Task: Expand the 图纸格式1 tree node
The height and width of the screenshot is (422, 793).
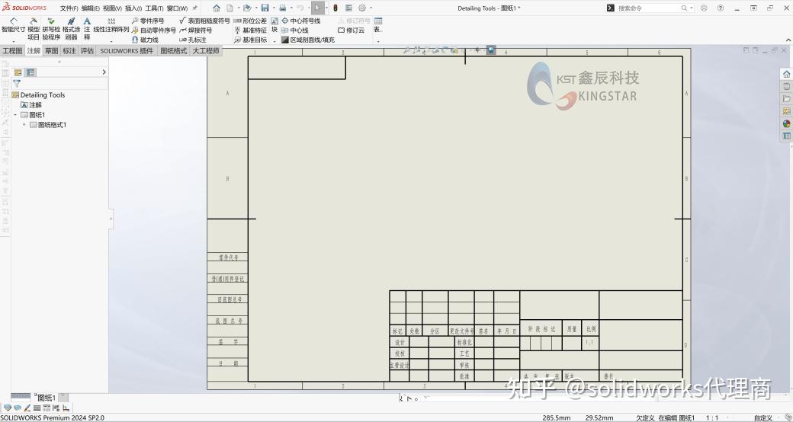Action: (24, 124)
